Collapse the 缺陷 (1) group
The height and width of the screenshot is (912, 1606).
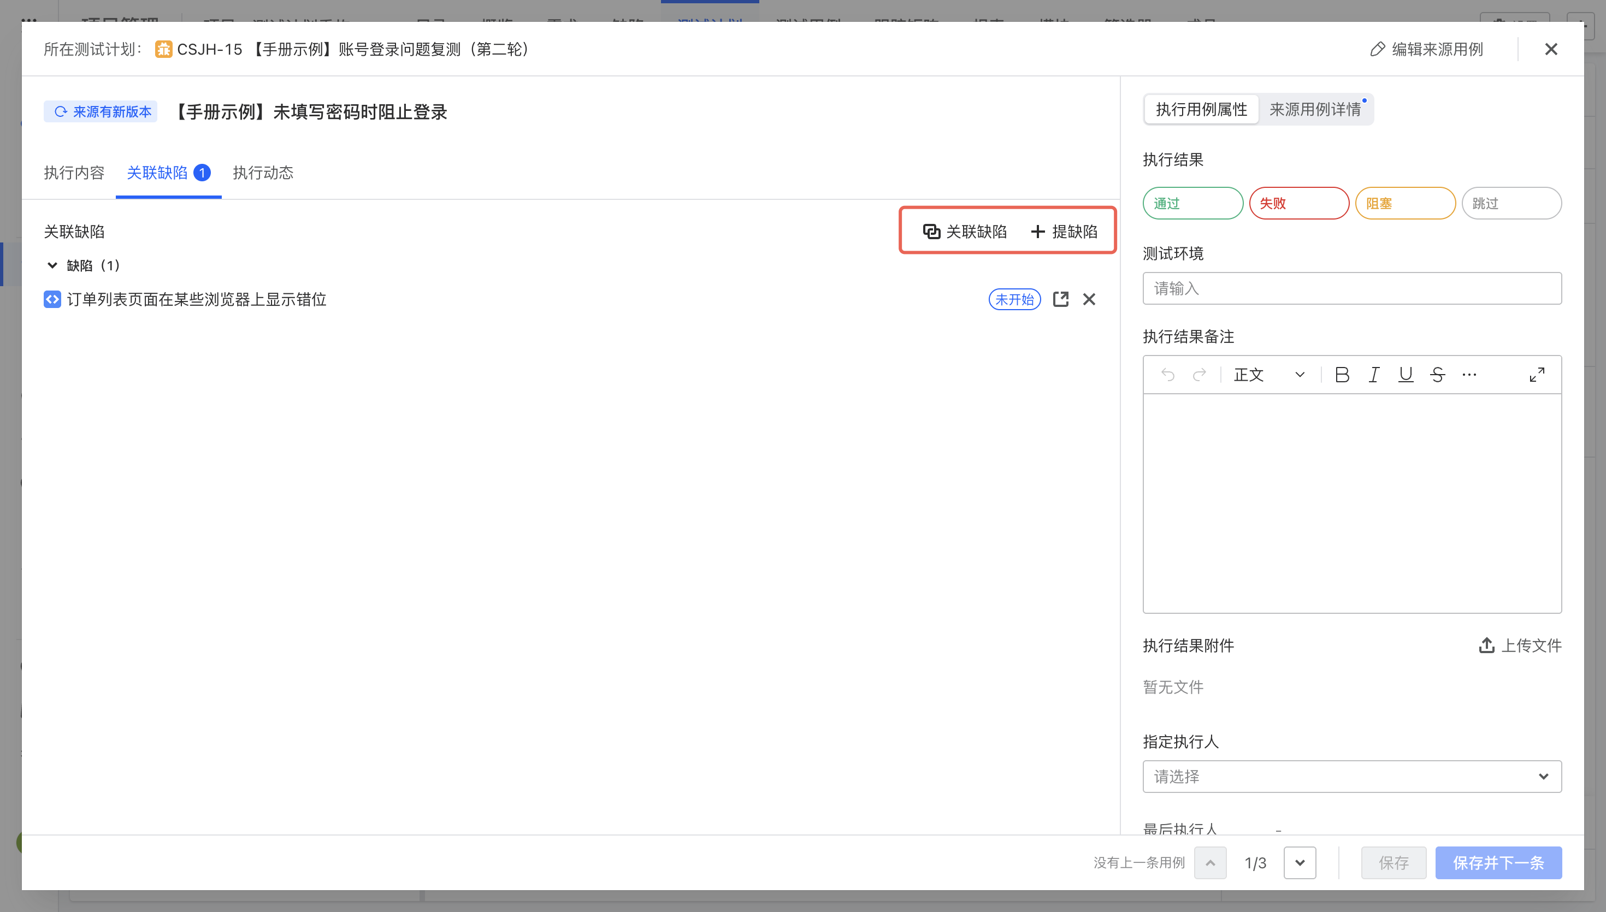52,265
